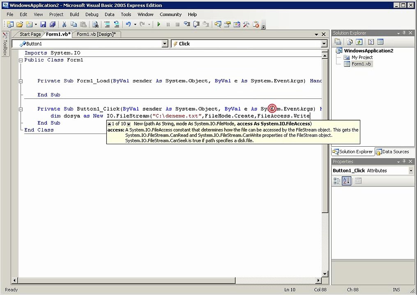Click the Refresh icon in Solution Explorer
This screenshot has height=295, width=417.
click(359, 42)
